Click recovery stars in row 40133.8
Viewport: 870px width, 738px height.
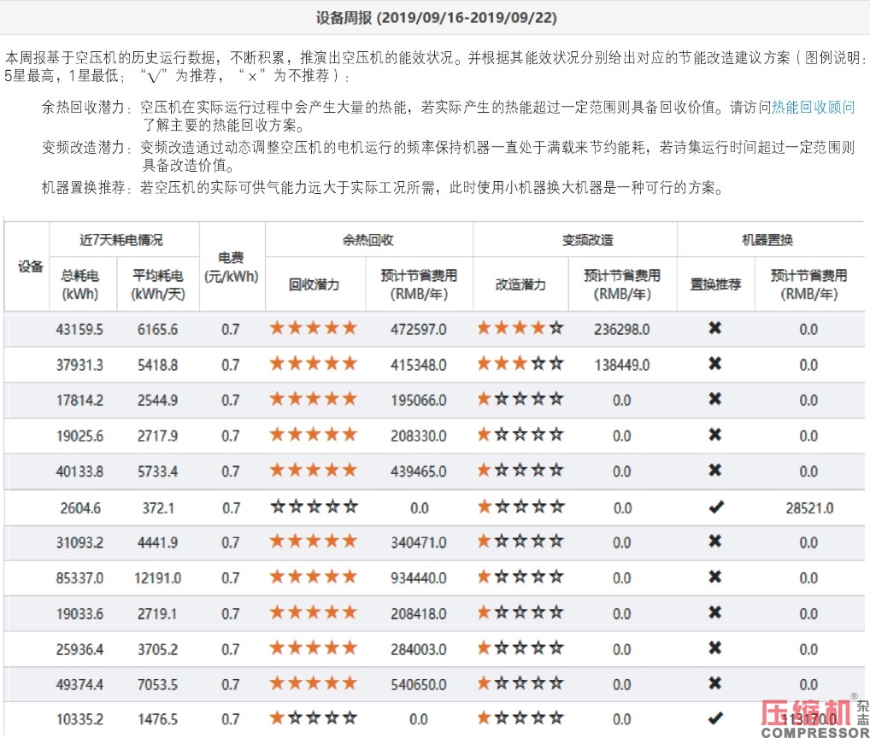pos(314,470)
